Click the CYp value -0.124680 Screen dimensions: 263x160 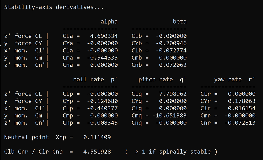[x=102, y=101]
